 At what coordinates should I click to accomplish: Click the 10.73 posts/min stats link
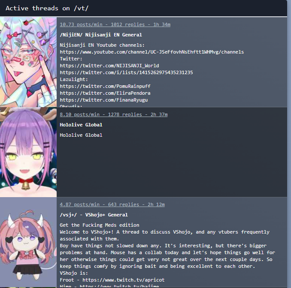pyautogui.click(x=115, y=24)
